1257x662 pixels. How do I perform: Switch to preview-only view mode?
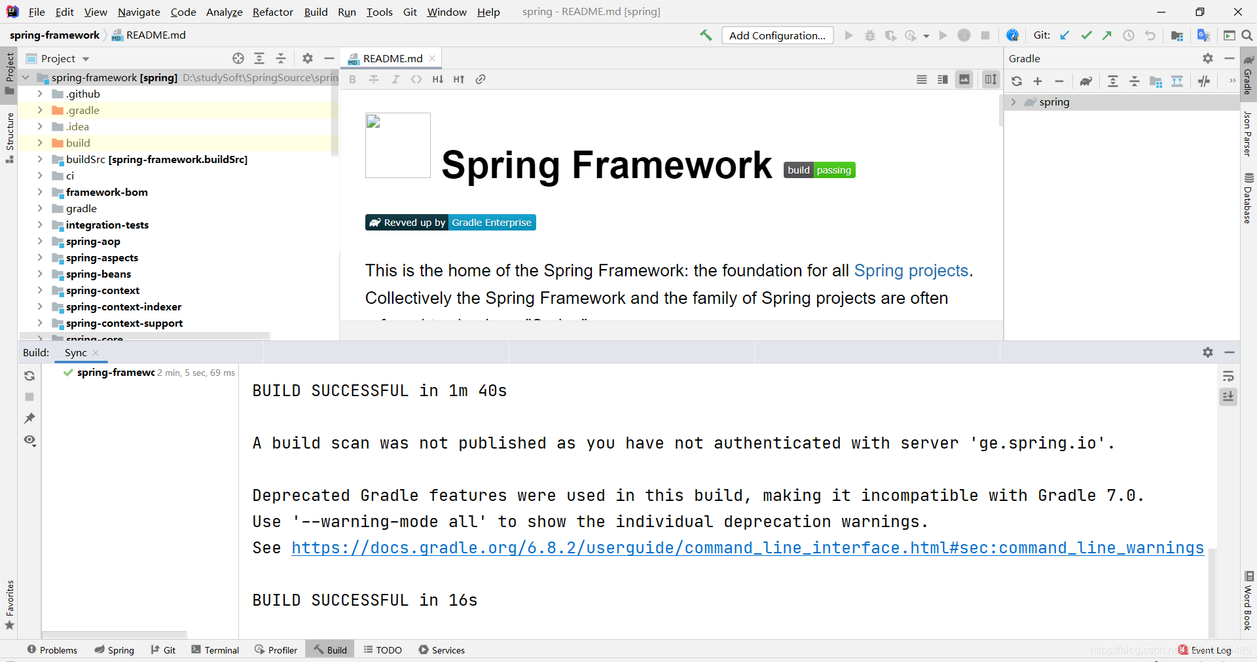point(964,79)
